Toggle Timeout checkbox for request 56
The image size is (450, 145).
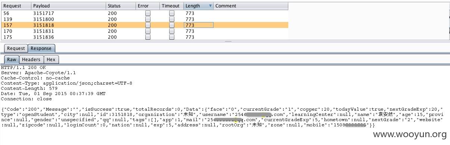pyautogui.click(x=172, y=13)
